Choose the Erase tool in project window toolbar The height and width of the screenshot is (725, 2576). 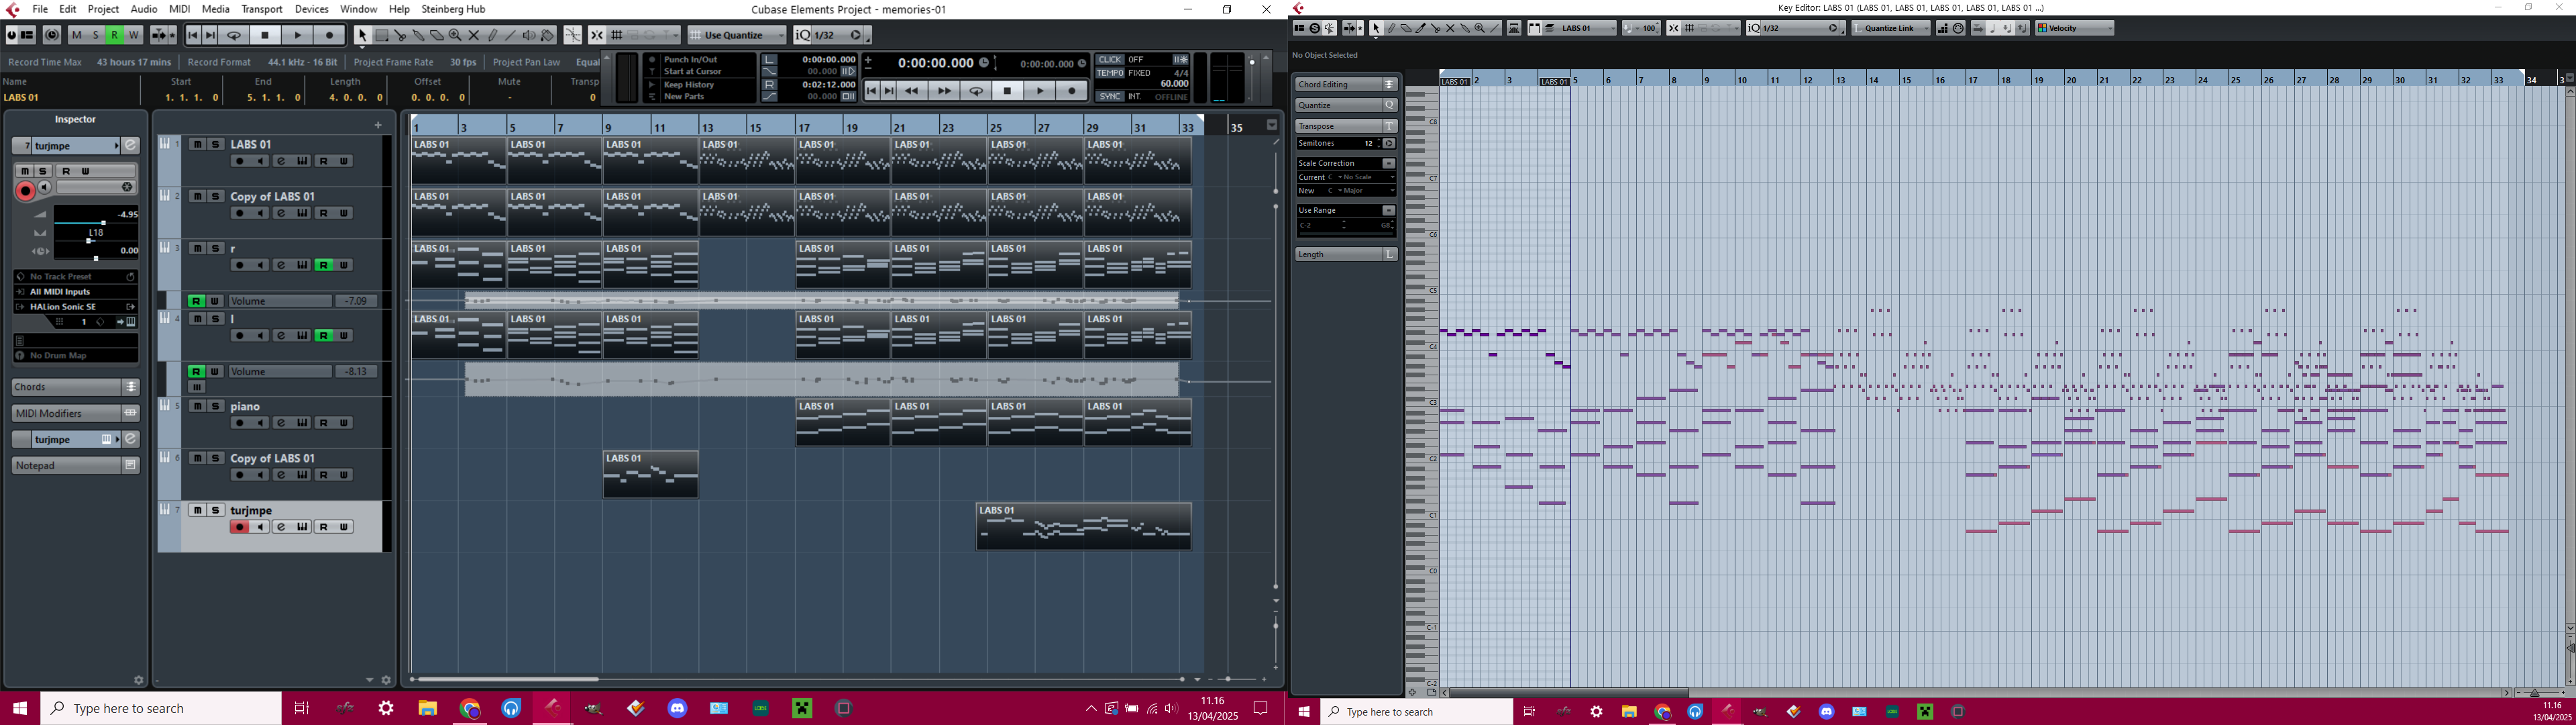tap(437, 35)
